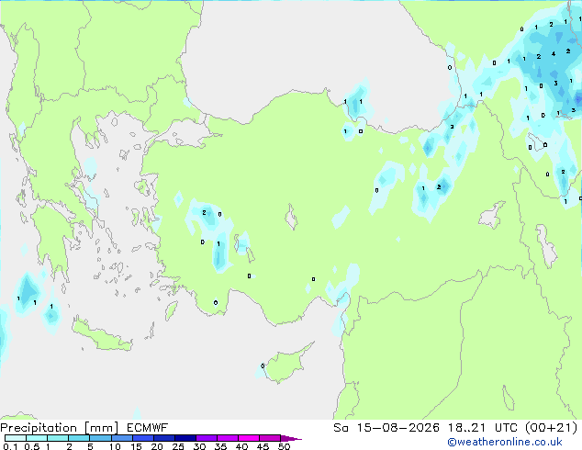Click the legend swatch between 0.1 and 0.5
Viewport: 582px width, 450px height.
click(x=16, y=438)
